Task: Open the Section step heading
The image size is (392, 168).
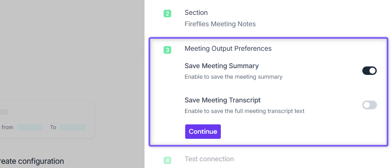Action: click(196, 12)
